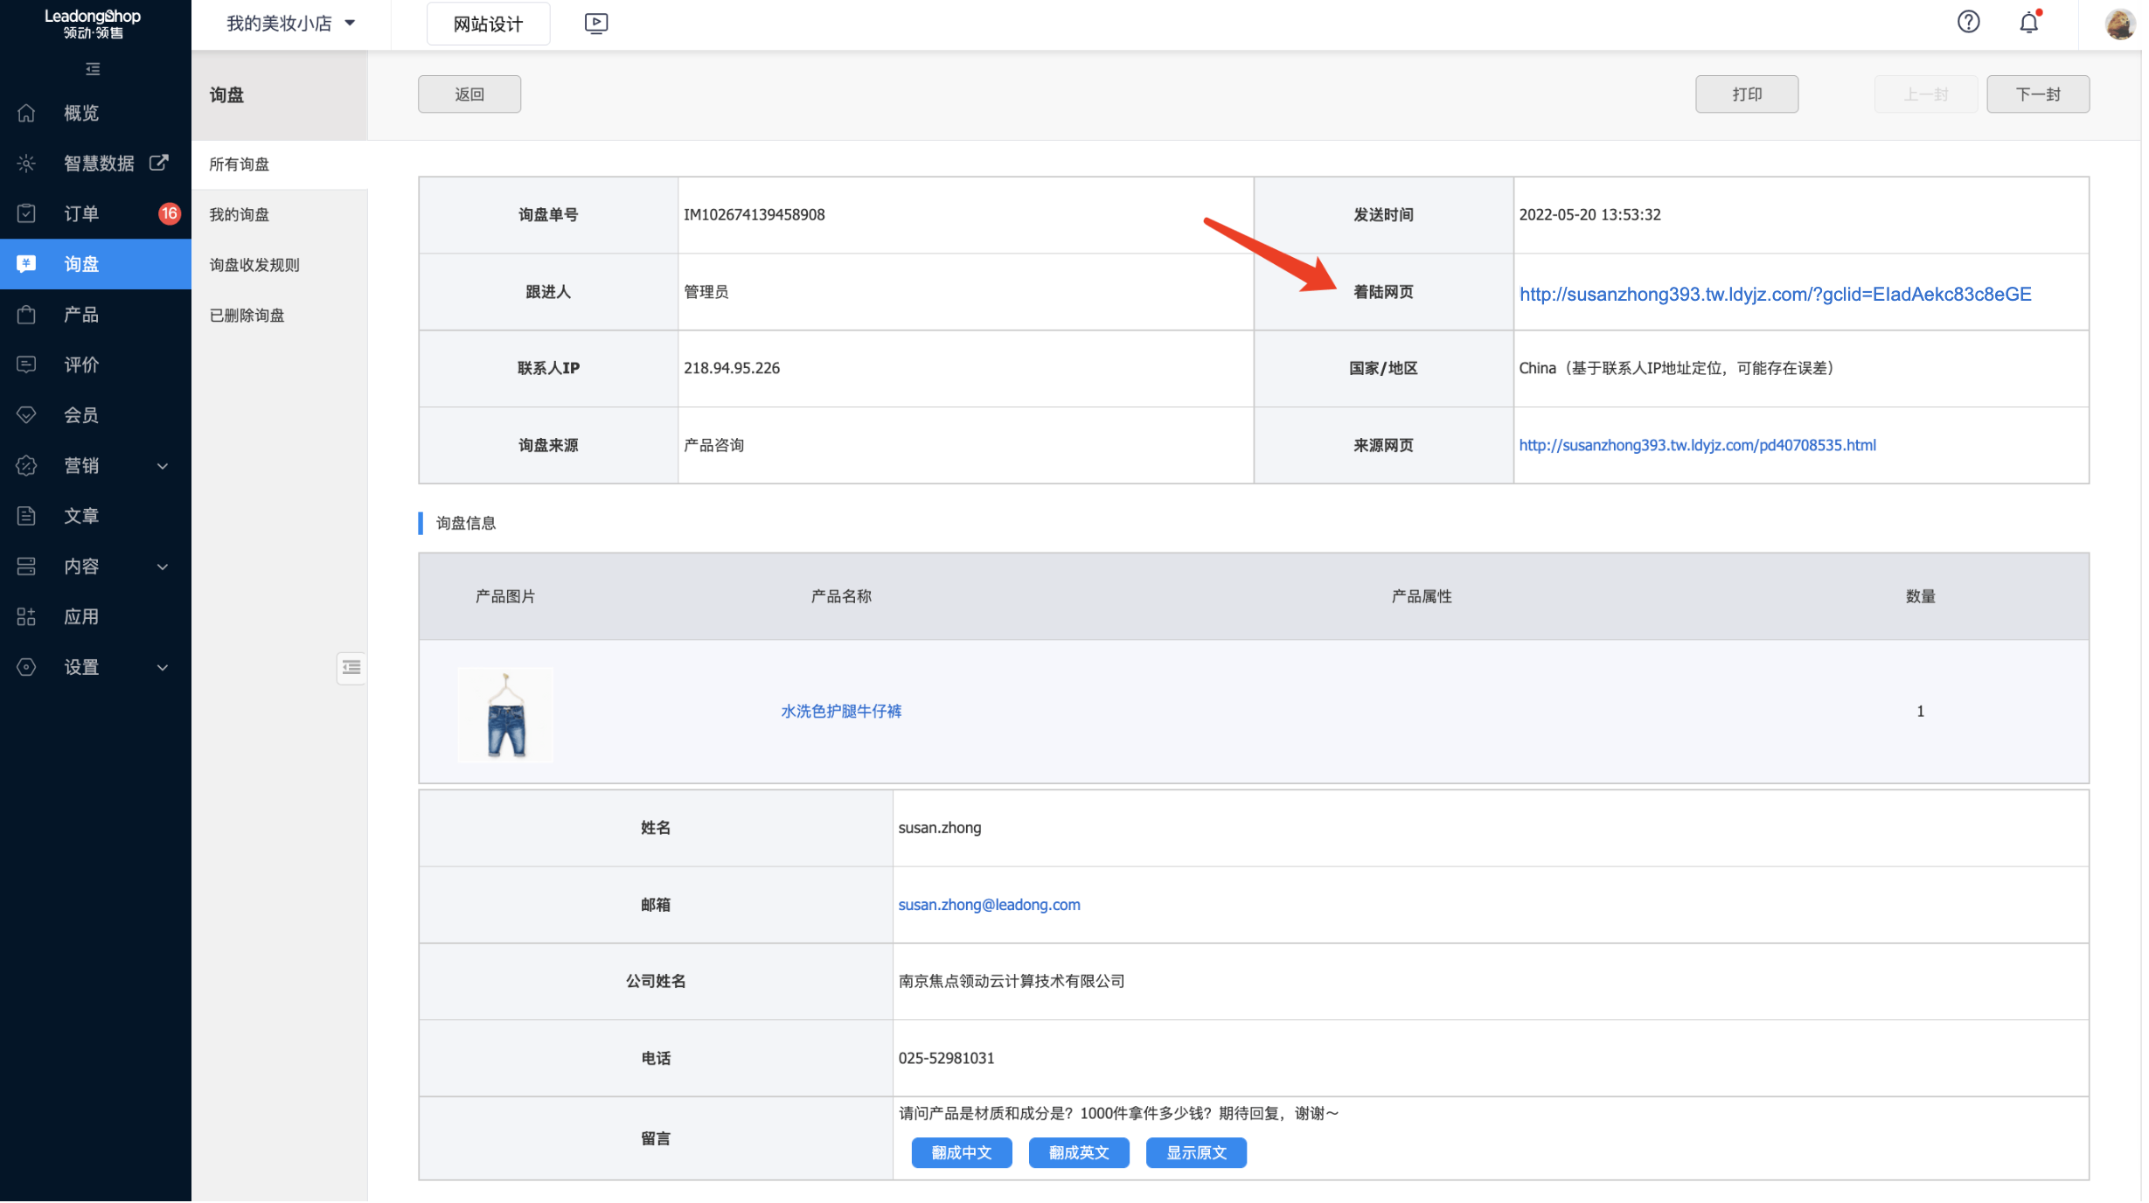Select 已删除询盘 submenu entry
The image size is (2149, 1203).
tap(247, 316)
